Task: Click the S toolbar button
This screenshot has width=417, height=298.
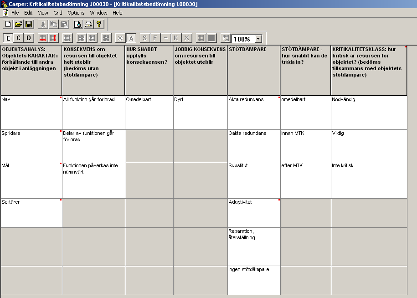Action: (144, 38)
